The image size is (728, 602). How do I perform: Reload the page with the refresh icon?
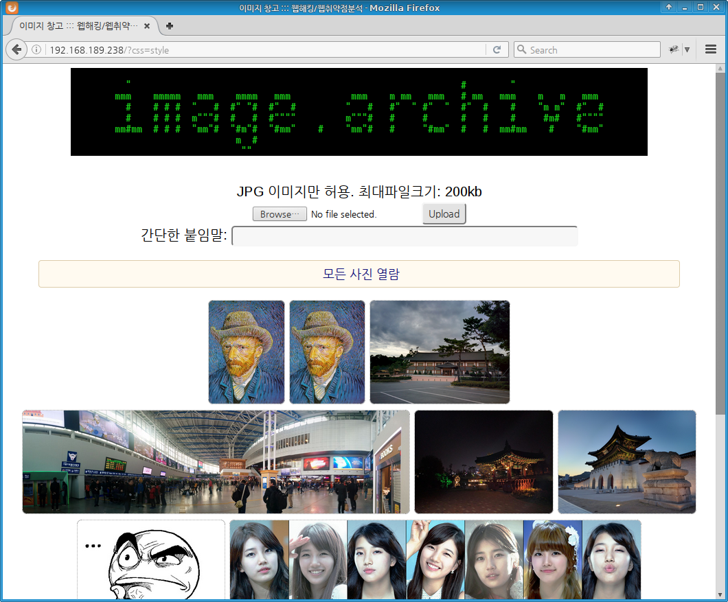pyautogui.click(x=497, y=49)
